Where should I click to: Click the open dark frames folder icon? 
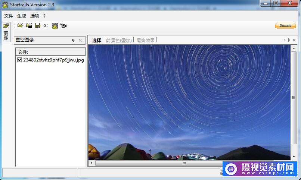click(29, 25)
